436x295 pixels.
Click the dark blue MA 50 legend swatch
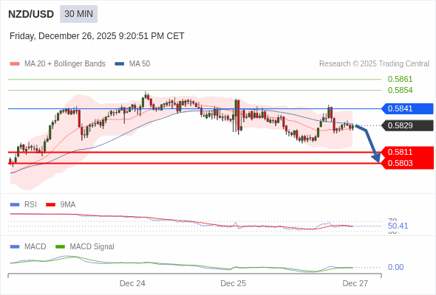[x=120, y=64]
